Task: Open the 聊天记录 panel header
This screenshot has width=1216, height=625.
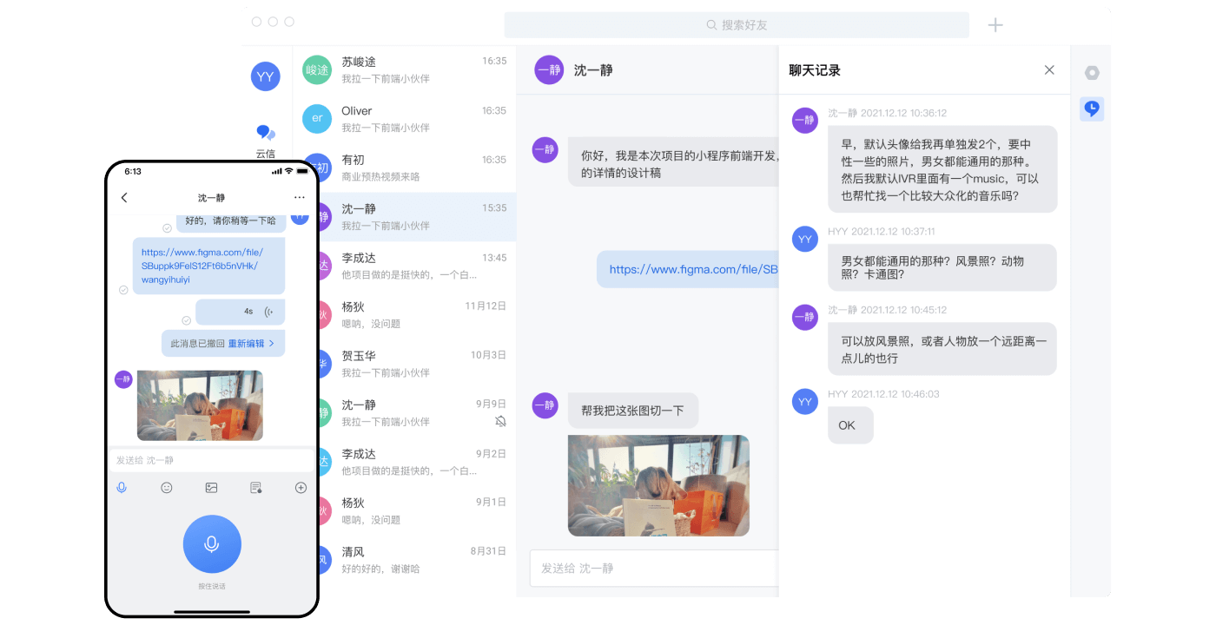Action: click(x=815, y=70)
